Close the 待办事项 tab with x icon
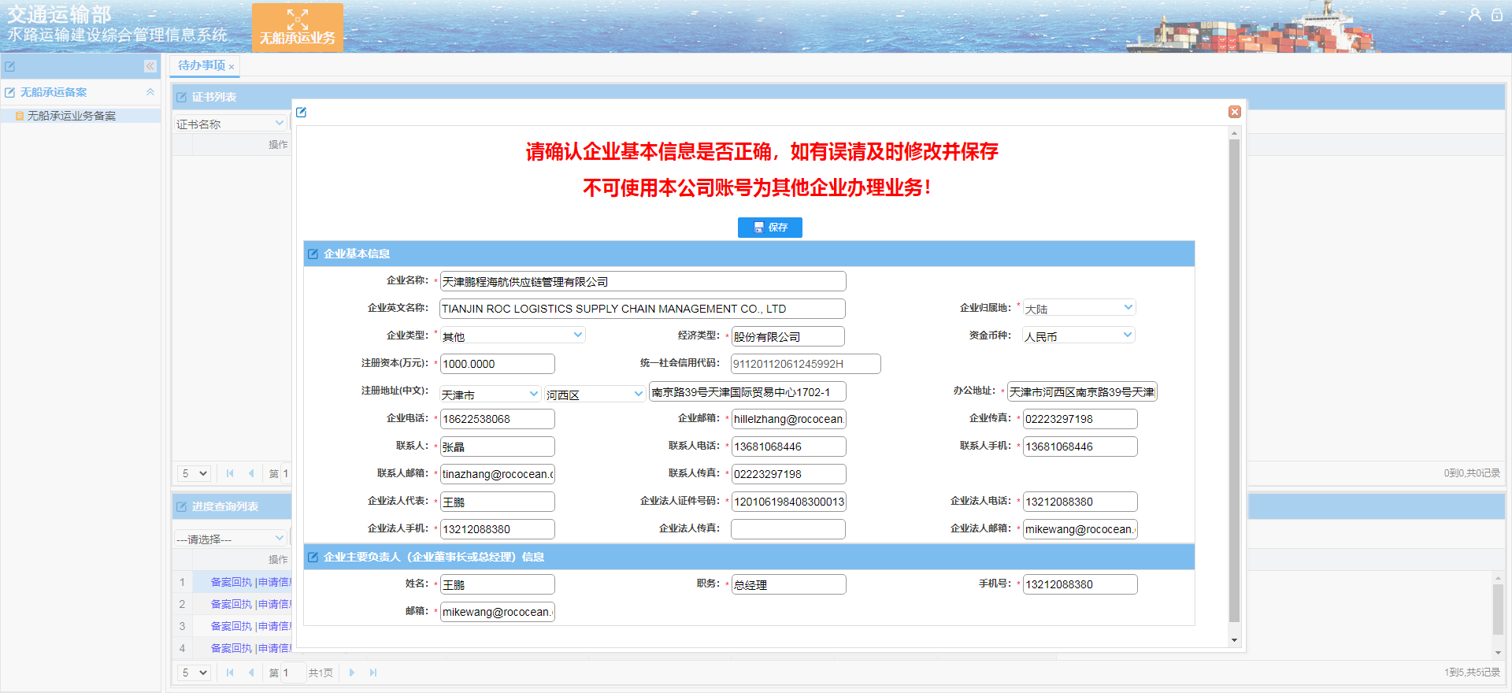Viewport: 1512px width, 693px height. coord(232,67)
